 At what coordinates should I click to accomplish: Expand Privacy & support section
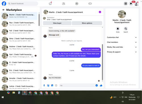point(122,52)
